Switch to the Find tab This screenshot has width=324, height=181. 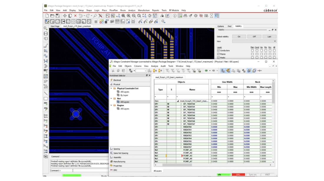(229, 26)
